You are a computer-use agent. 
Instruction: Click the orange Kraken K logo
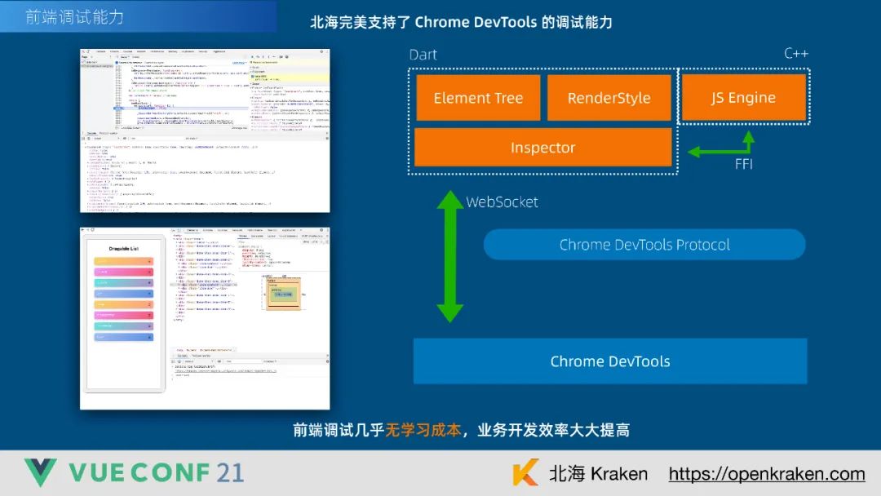coord(525,472)
